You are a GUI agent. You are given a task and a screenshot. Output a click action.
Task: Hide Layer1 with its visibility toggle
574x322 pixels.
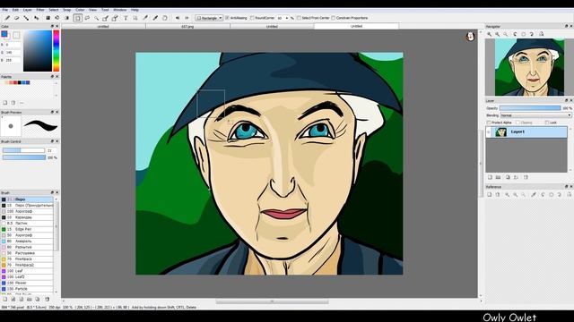(489, 132)
